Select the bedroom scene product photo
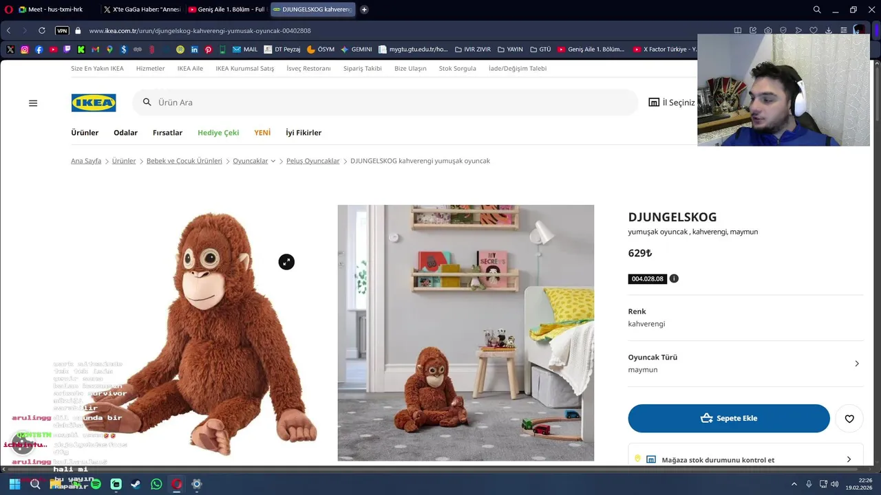Viewport: 881px width, 495px height. [466, 333]
